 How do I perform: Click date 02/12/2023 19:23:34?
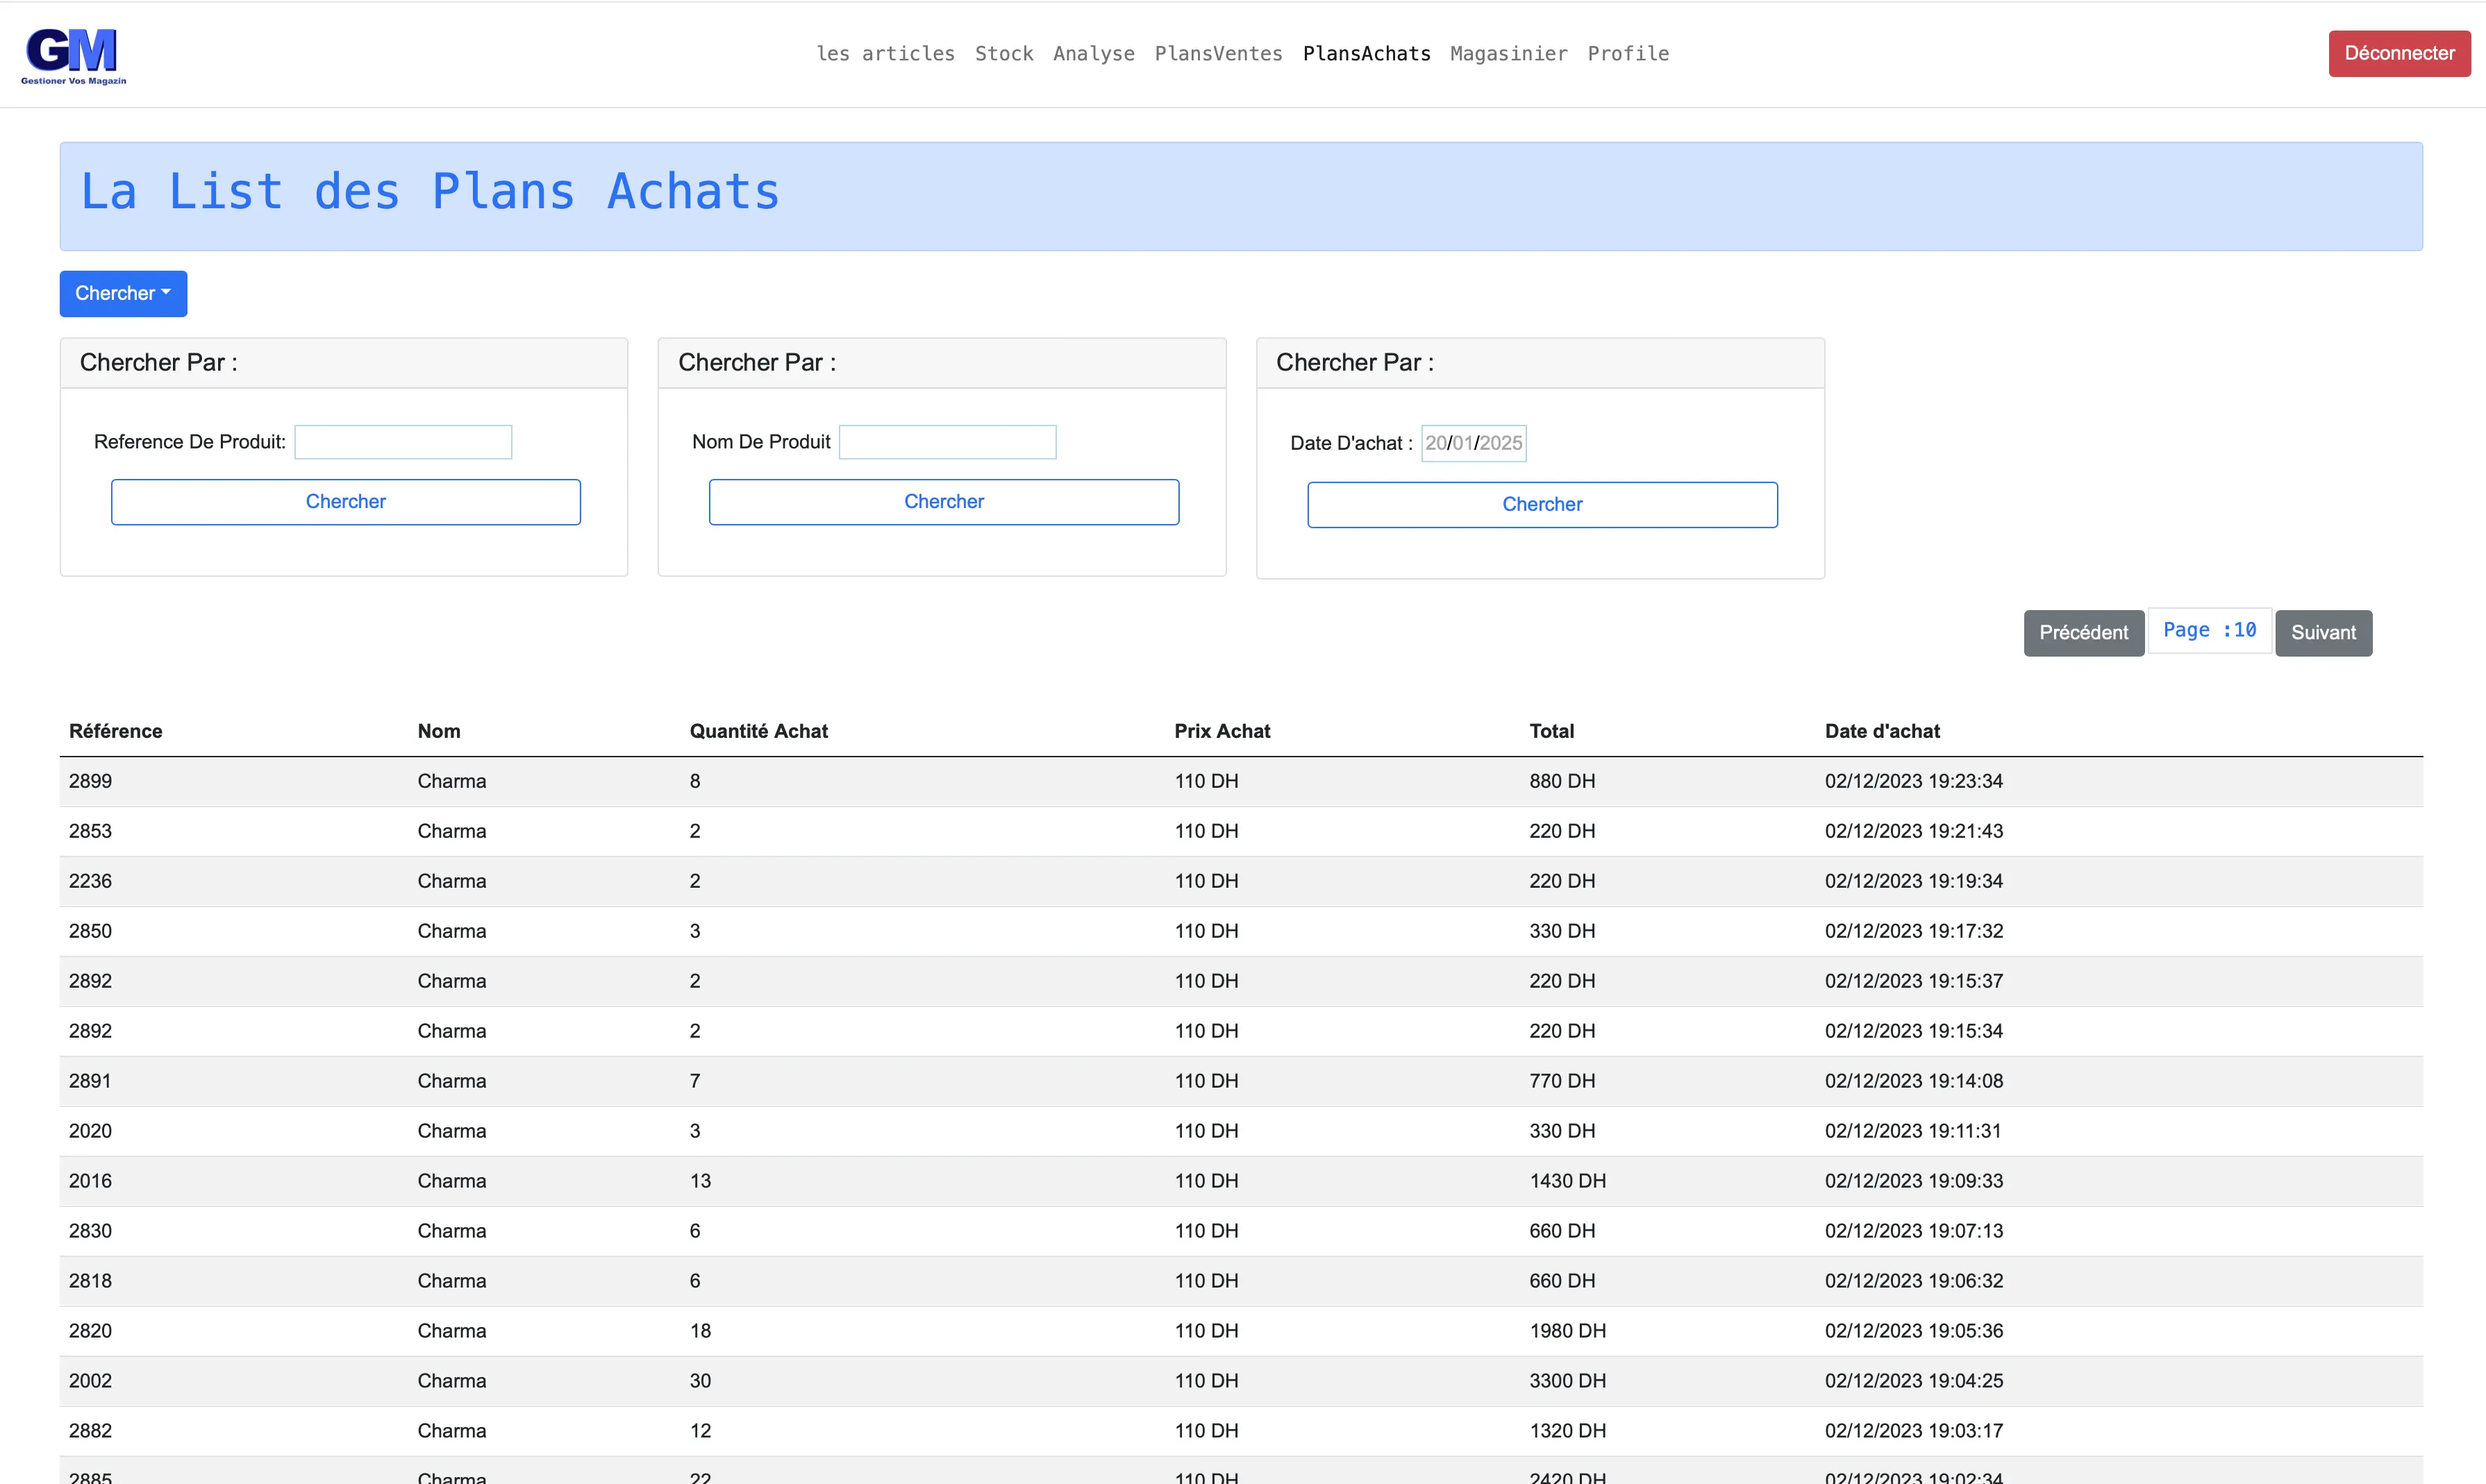(x=1914, y=781)
